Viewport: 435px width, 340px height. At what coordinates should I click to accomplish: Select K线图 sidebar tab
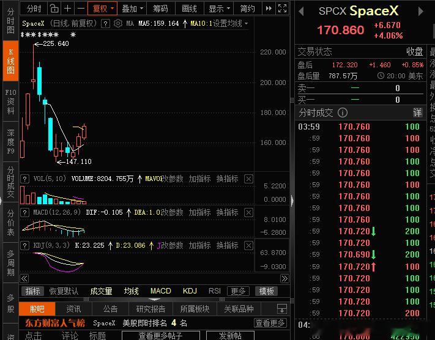[10, 61]
